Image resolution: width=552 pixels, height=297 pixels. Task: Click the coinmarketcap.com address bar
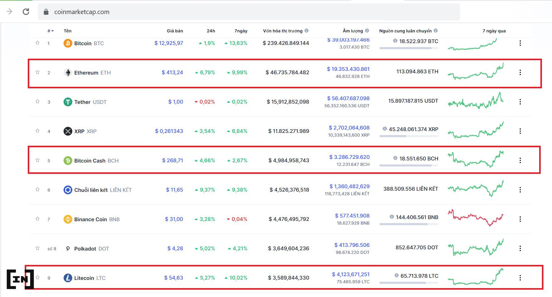pyautogui.click(x=244, y=12)
